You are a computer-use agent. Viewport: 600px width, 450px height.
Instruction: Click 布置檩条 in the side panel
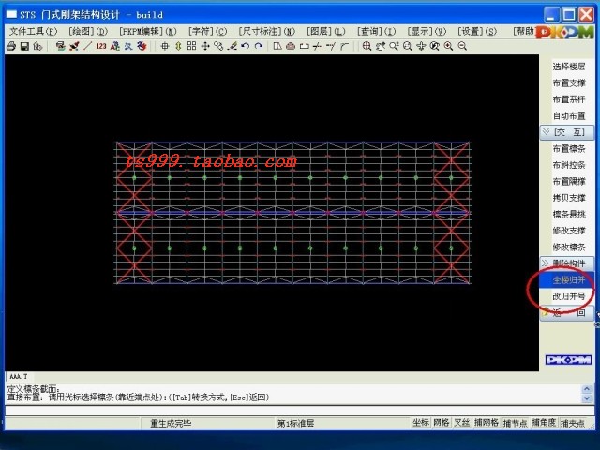pos(569,148)
